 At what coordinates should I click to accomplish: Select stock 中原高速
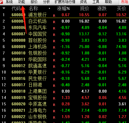pos(38,104)
